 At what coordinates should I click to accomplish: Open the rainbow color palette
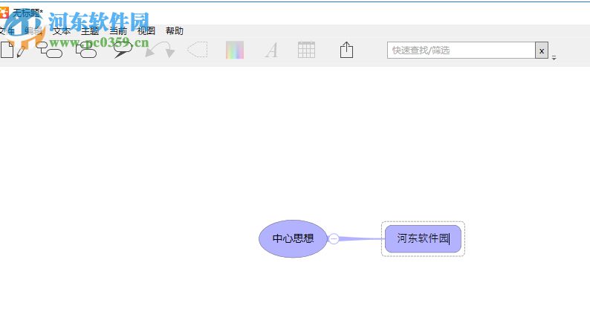click(x=235, y=50)
